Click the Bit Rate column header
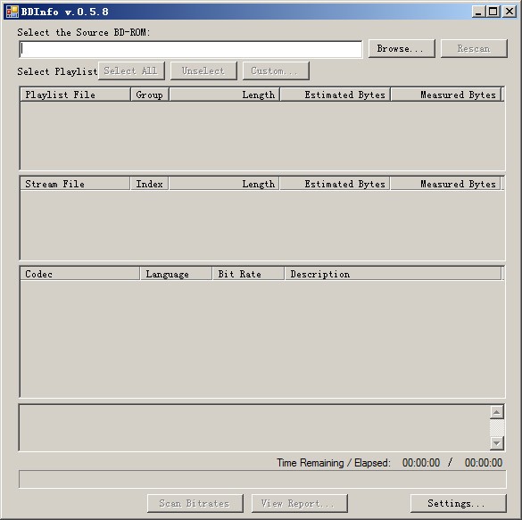 point(248,274)
